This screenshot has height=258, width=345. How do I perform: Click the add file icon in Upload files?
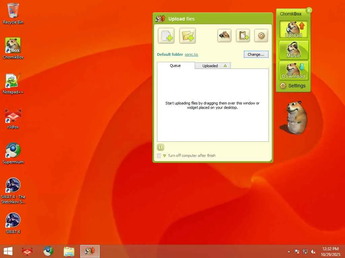pyautogui.click(x=166, y=36)
